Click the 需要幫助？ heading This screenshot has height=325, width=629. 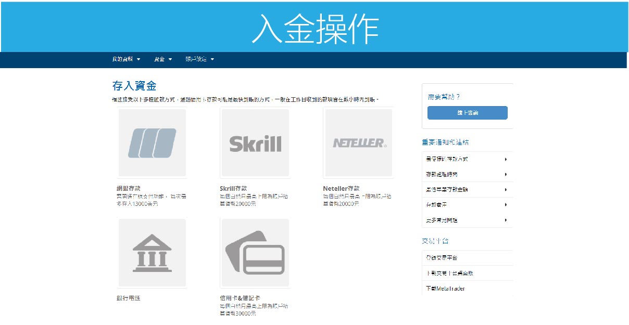point(444,97)
